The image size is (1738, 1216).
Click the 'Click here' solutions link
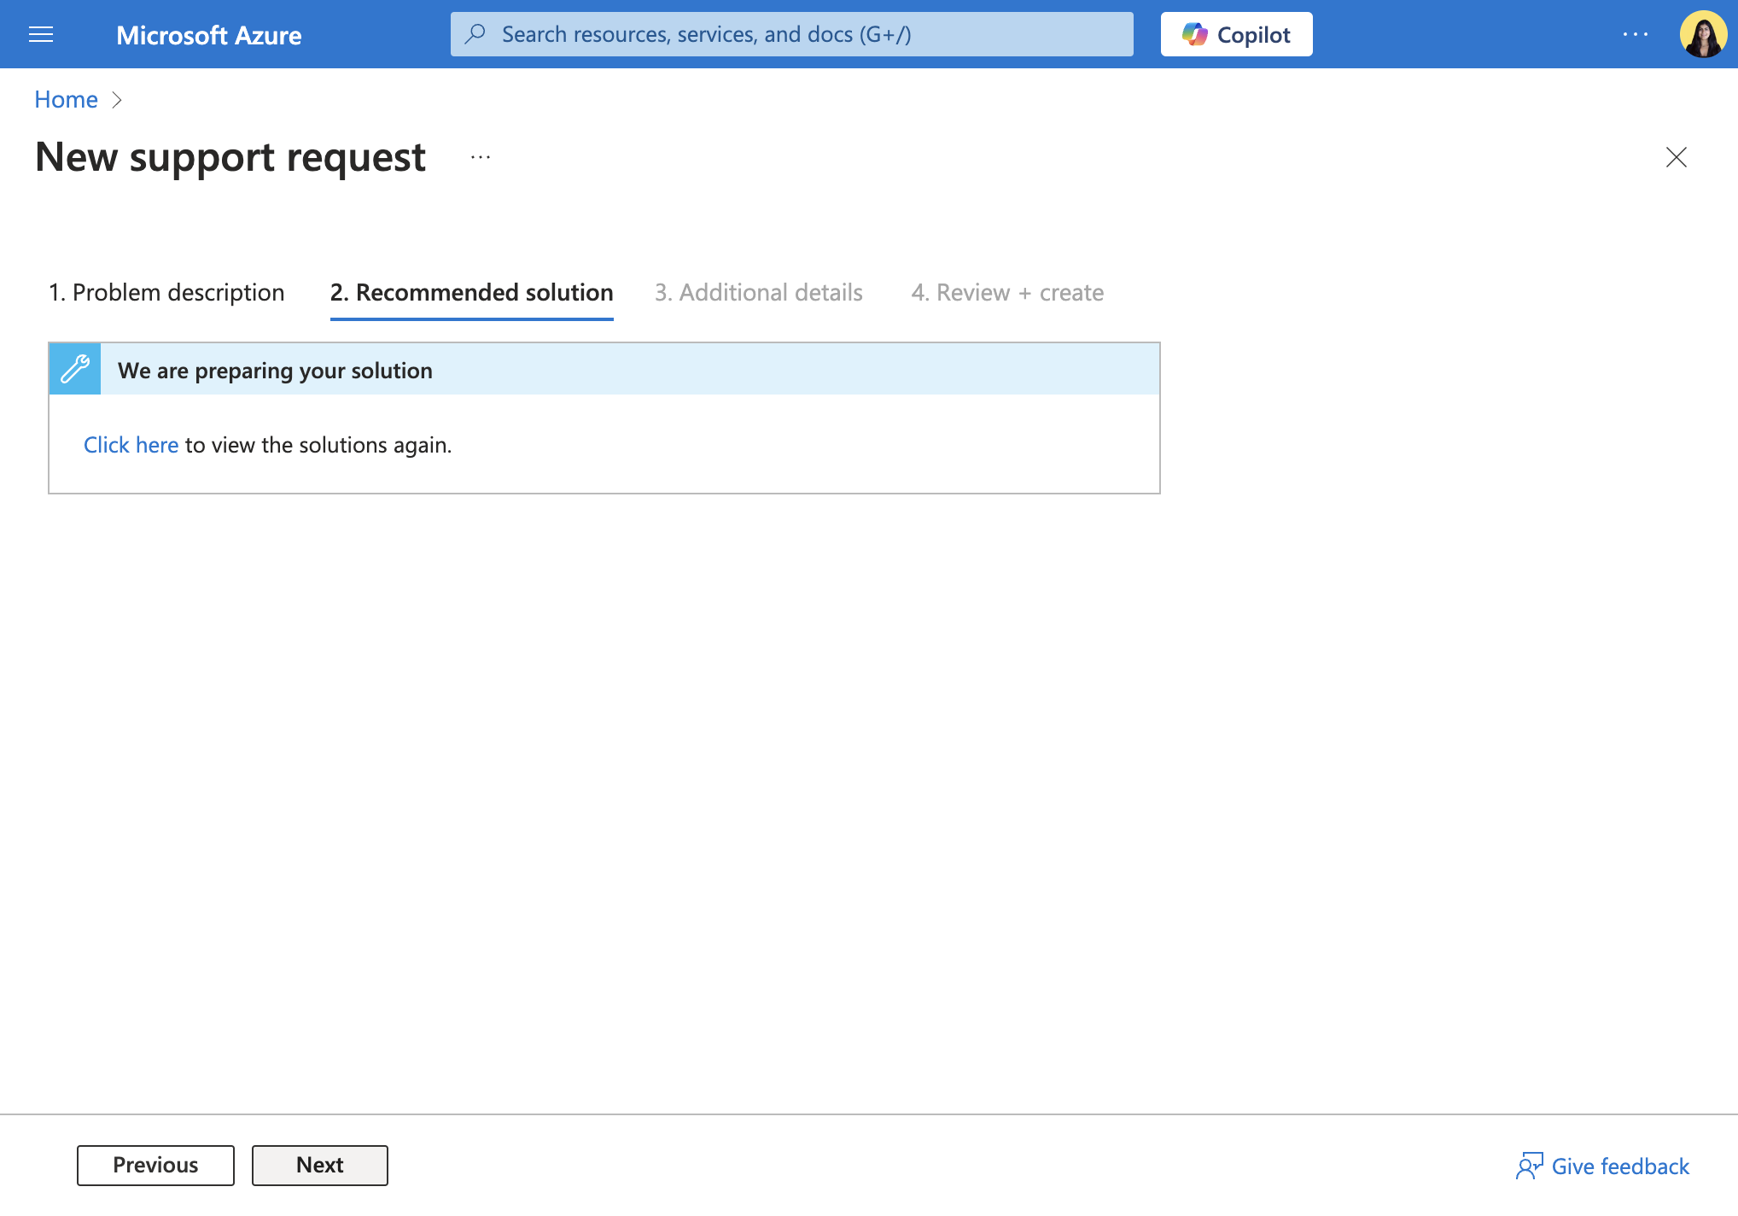tap(131, 445)
